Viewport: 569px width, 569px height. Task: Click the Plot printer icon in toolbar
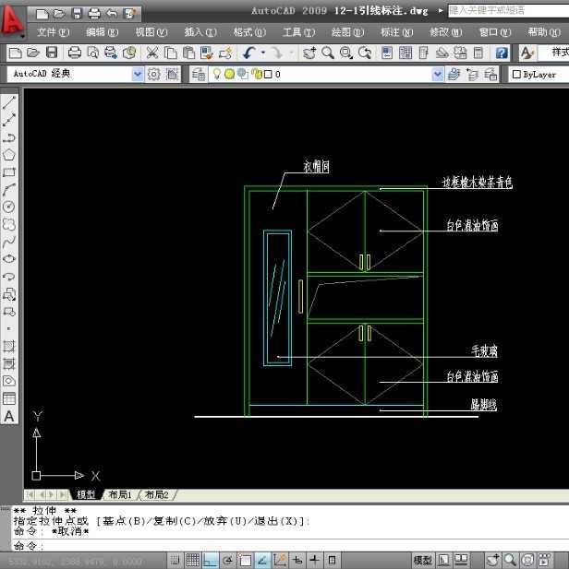pos(75,53)
